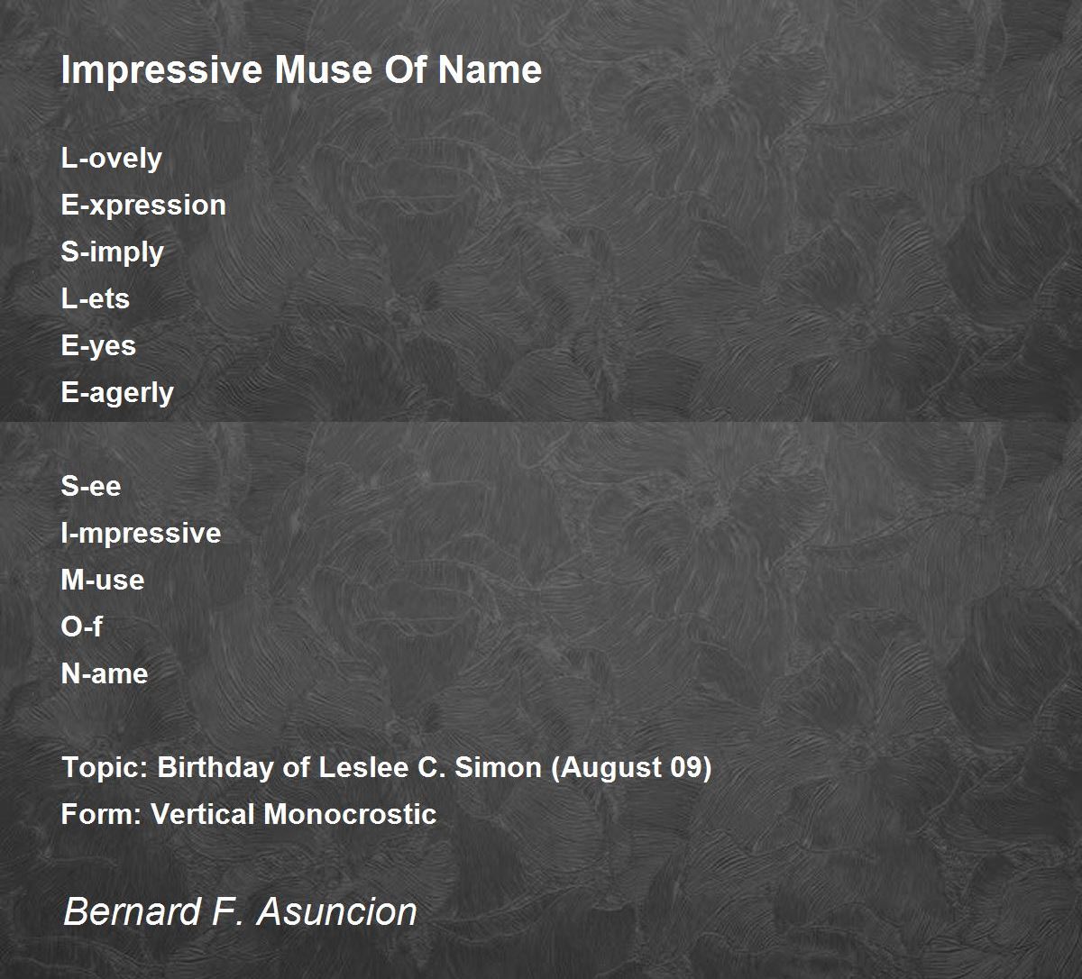Click the 'I-mpressive' line
The height and width of the screenshot is (979, 1082).
[x=141, y=534]
